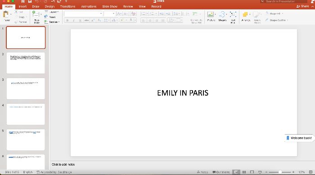Expand the Shape Fill dropdown

coord(283,13)
